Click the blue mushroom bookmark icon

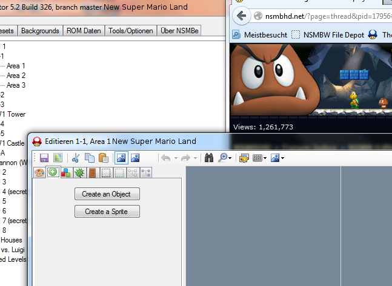click(x=373, y=34)
